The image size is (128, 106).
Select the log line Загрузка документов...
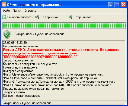[19, 60]
